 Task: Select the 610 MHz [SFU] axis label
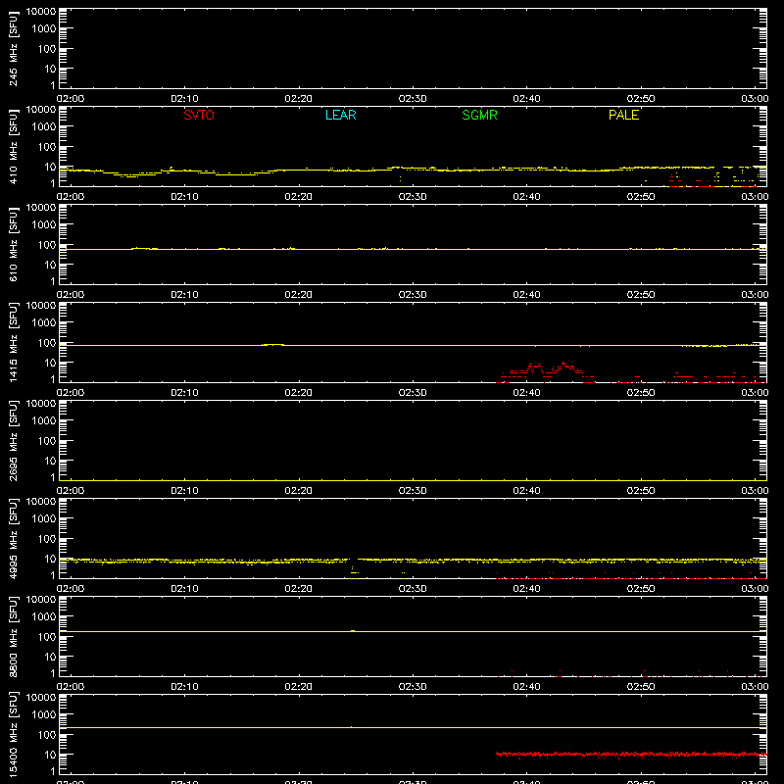point(13,244)
